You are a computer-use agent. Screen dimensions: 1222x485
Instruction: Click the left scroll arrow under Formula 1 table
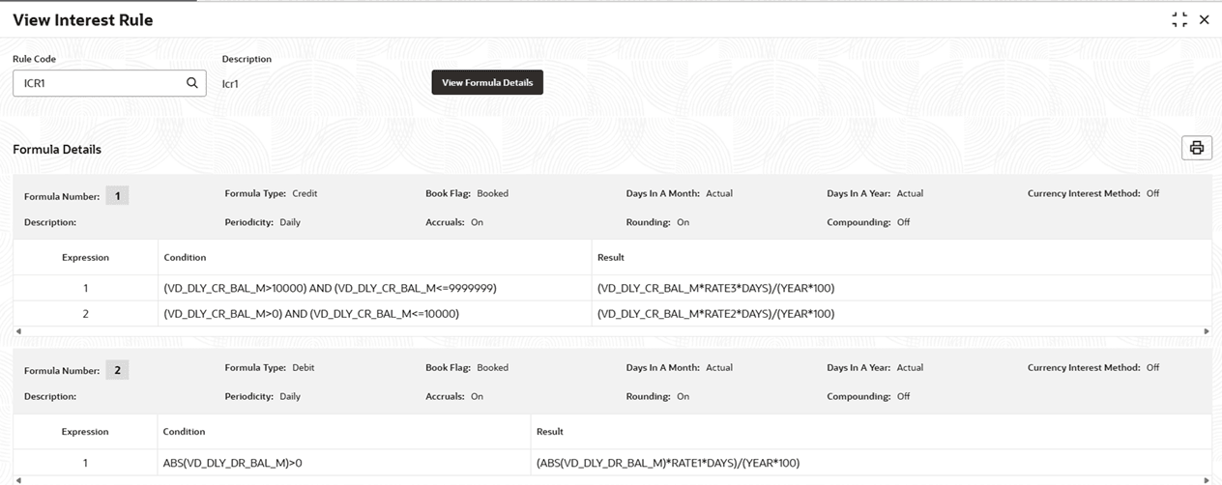pyautogui.click(x=18, y=331)
